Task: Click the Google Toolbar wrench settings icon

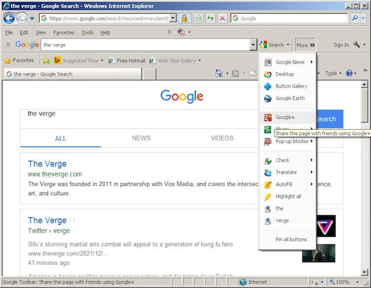Action: (x=356, y=45)
